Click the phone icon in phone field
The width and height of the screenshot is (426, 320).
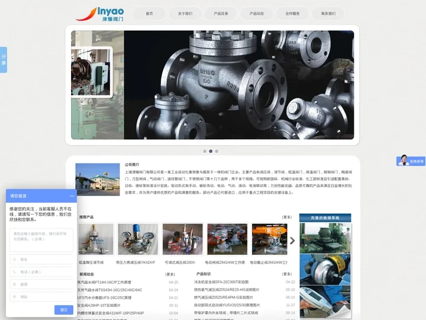pyautogui.click(x=14, y=272)
